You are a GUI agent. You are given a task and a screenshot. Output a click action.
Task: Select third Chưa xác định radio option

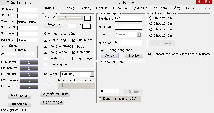(151, 29)
